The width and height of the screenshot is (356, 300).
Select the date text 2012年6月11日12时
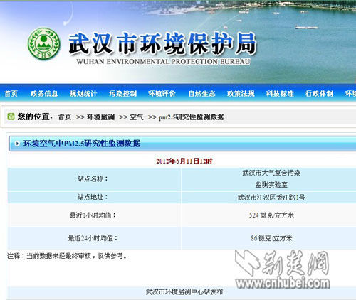[184, 161]
